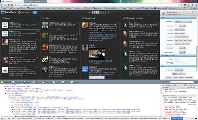Open the DevTools Resources tab
This screenshot has width=198, height=120.
click(x=16, y=82)
